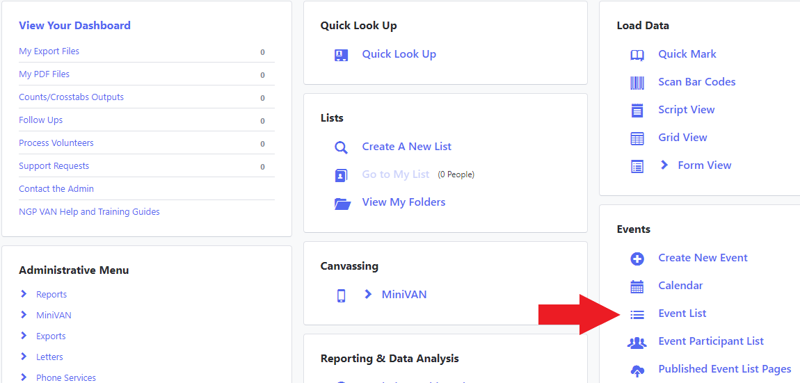
Task: Open Quick Mark in Load Data
Action: [687, 54]
